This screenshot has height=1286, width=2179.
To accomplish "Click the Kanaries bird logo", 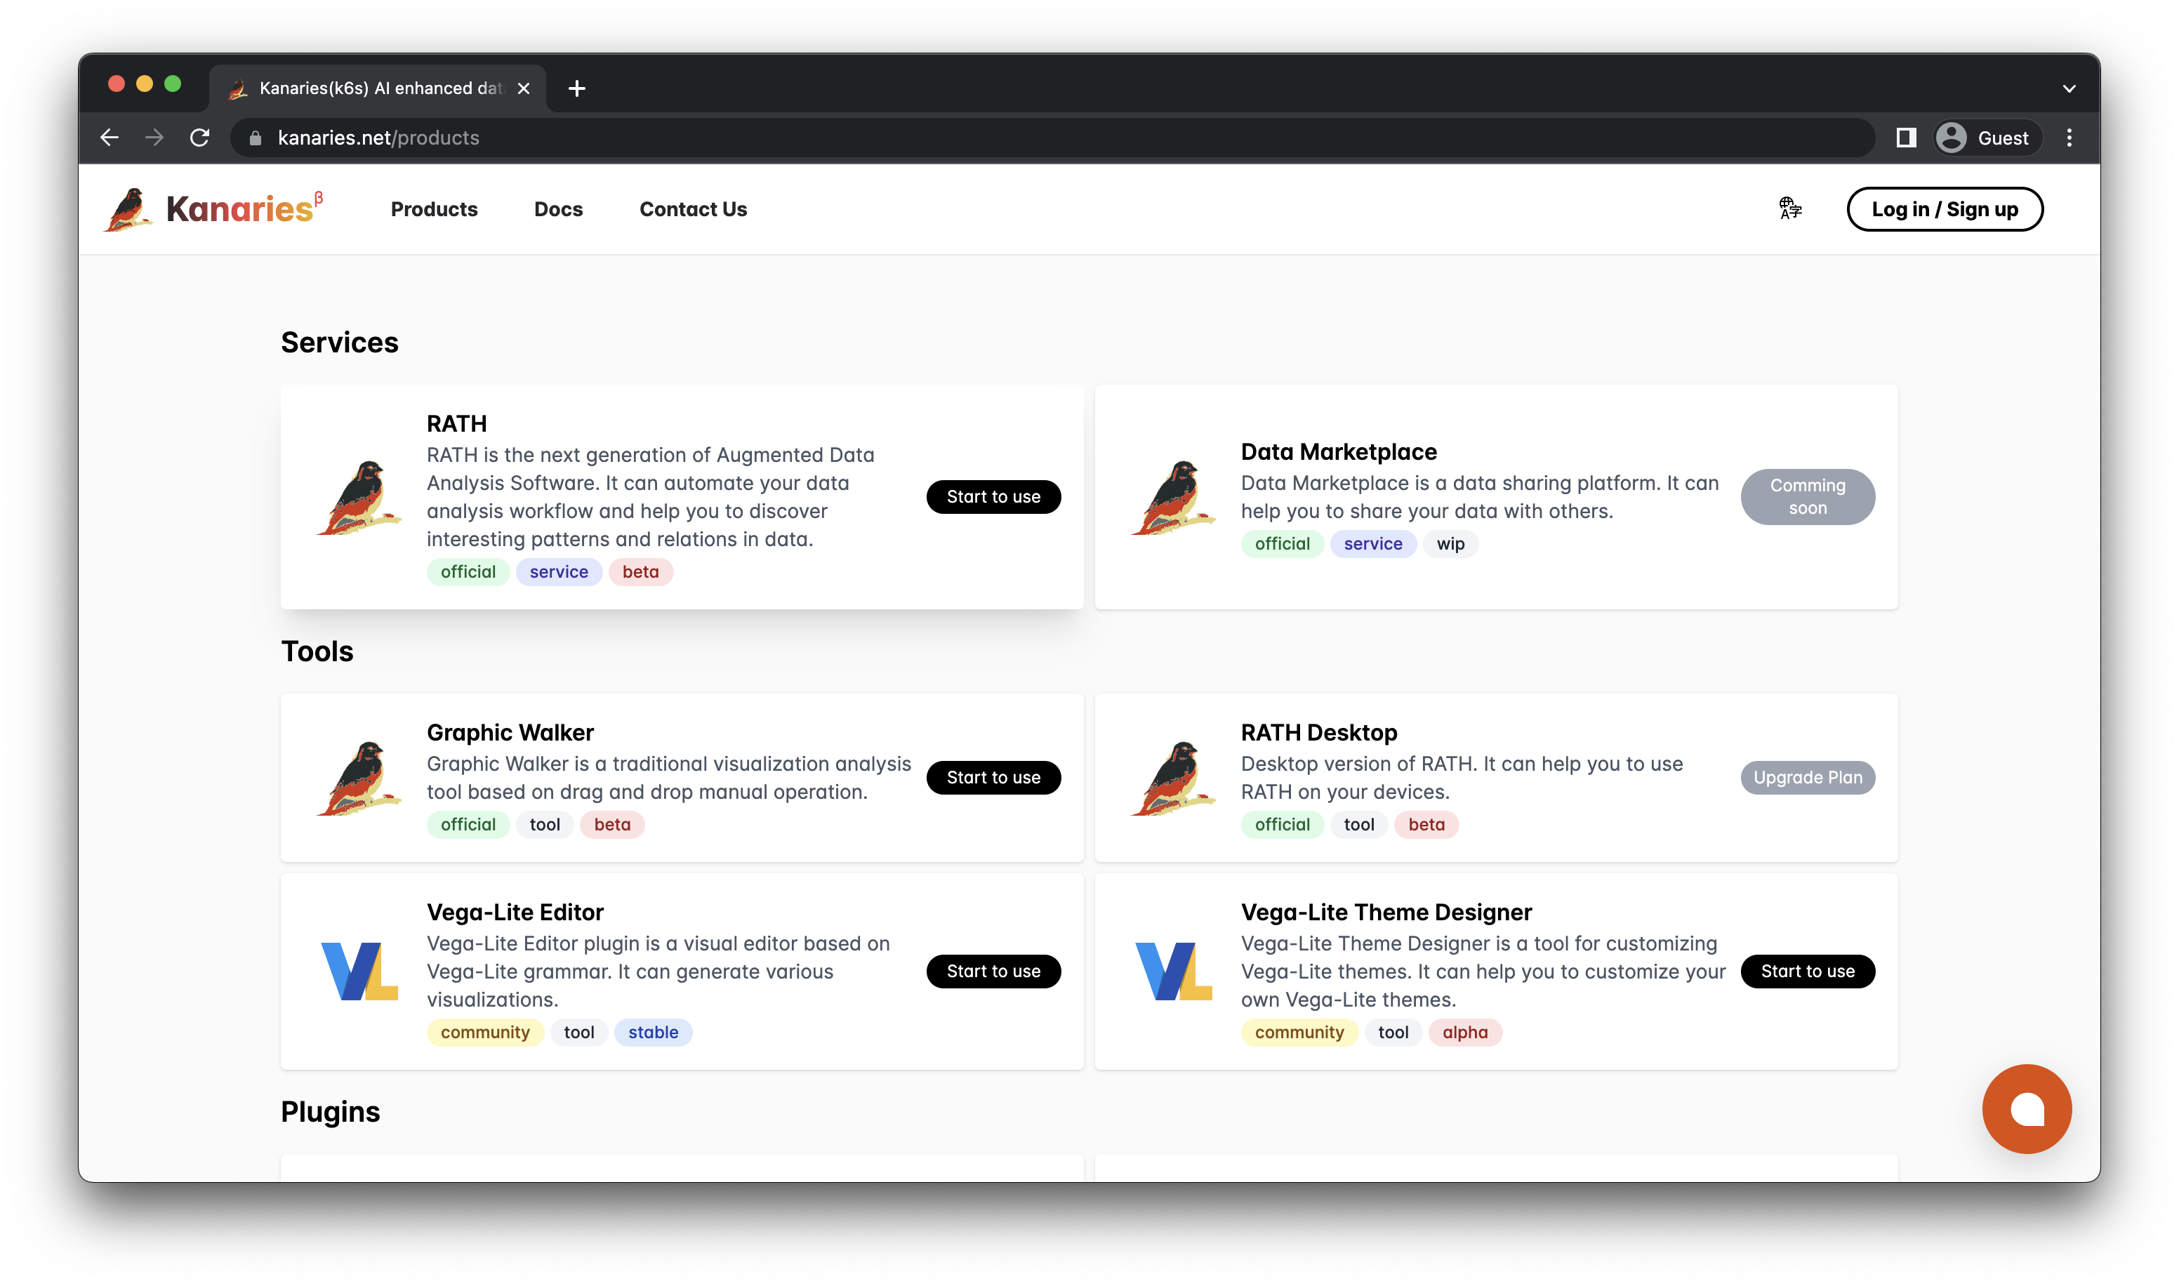I will [x=128, y=210].
